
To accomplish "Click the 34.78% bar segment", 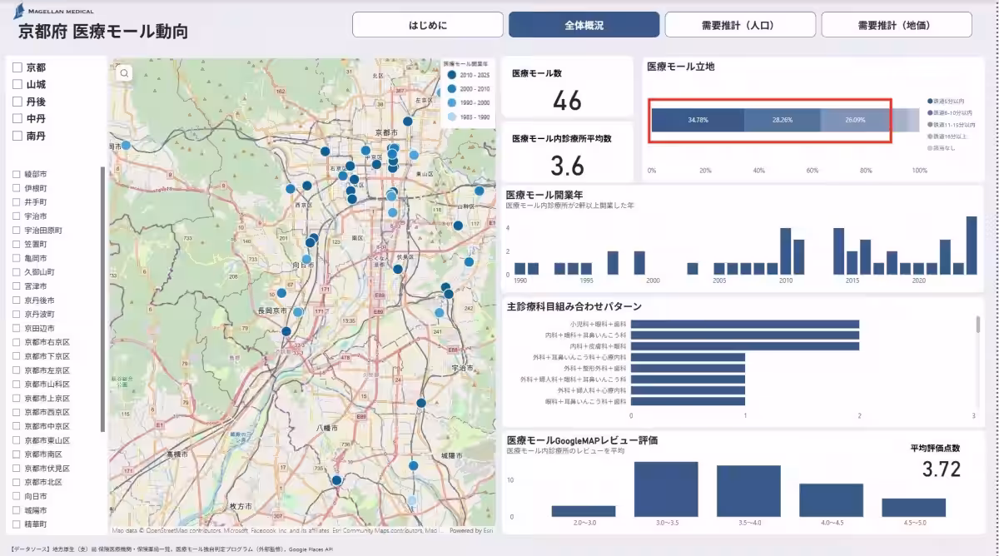I will 698,120.
